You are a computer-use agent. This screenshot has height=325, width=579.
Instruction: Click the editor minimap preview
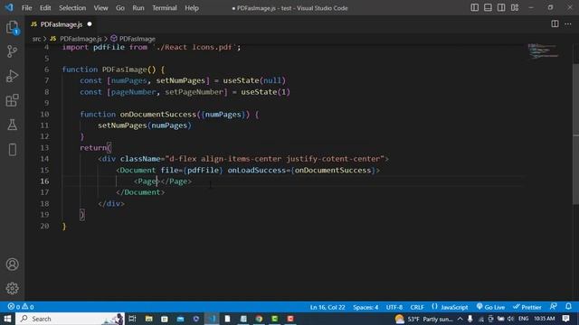click(543, 51)
